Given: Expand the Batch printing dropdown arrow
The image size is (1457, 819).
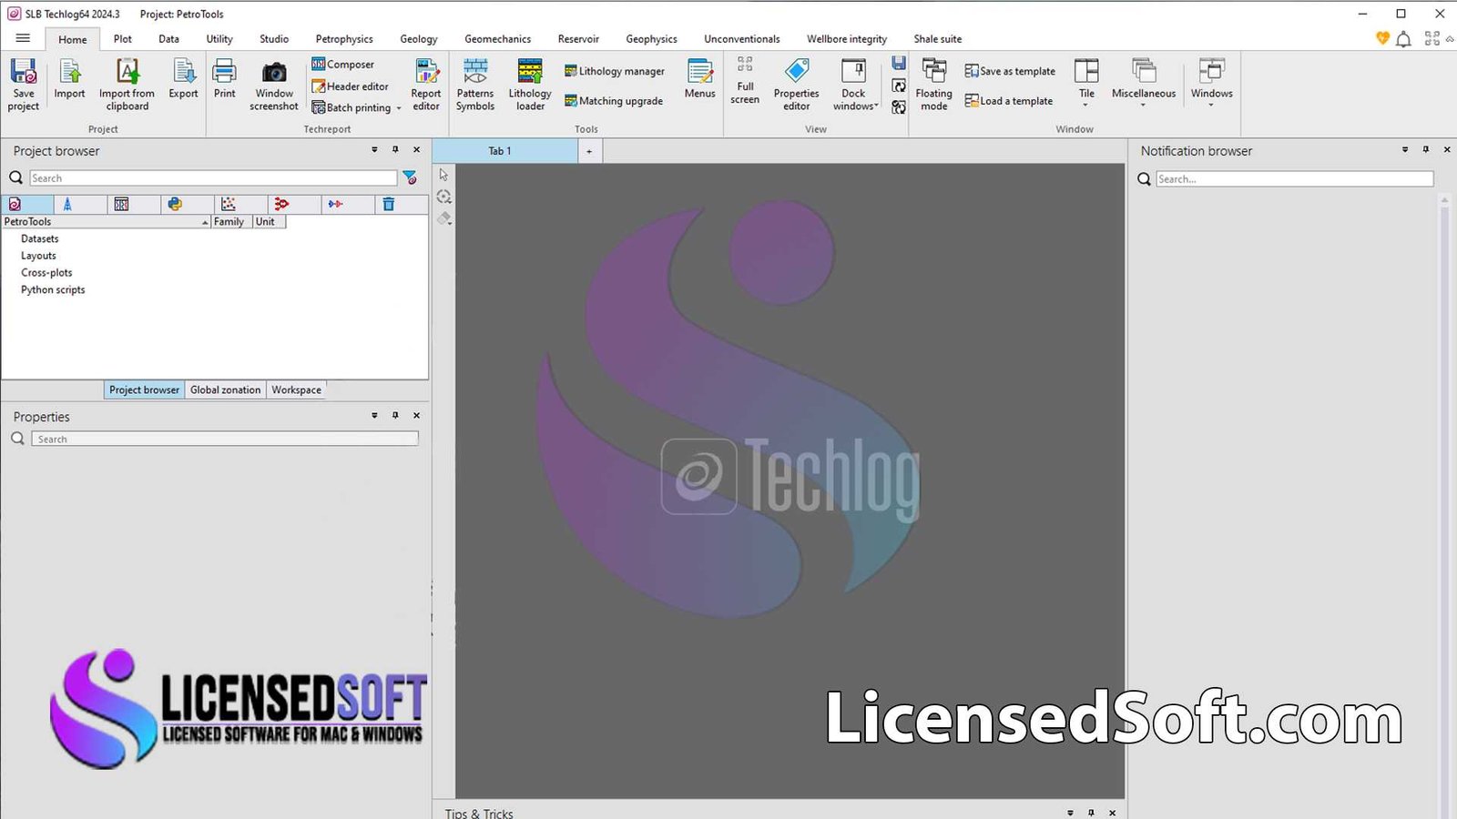Looking at the screenshot, I should (x=399, y=108).
